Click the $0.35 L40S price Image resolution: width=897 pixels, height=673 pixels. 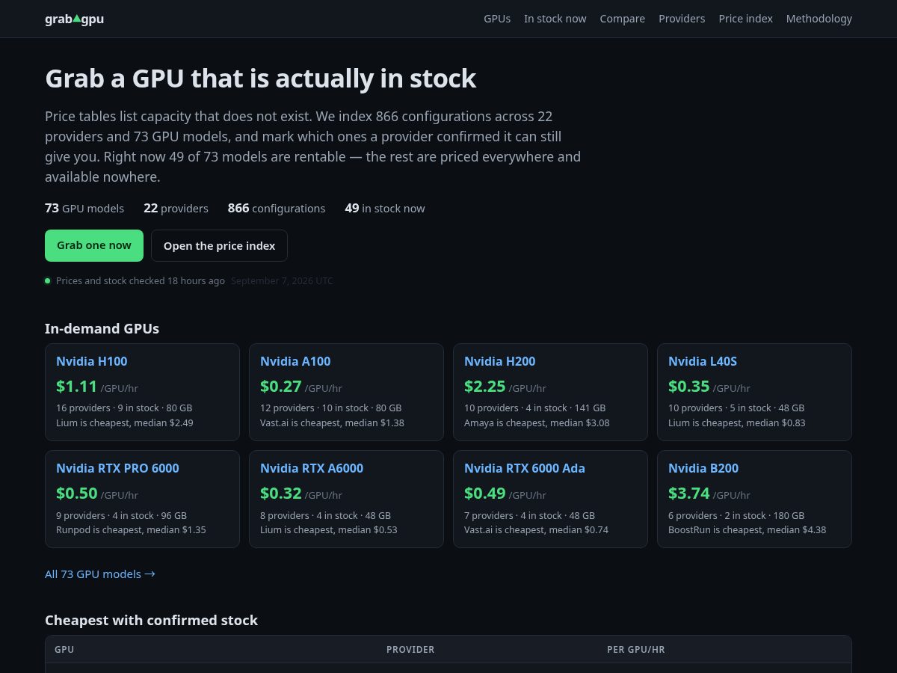pyautogui.click(x=689, y=387)
